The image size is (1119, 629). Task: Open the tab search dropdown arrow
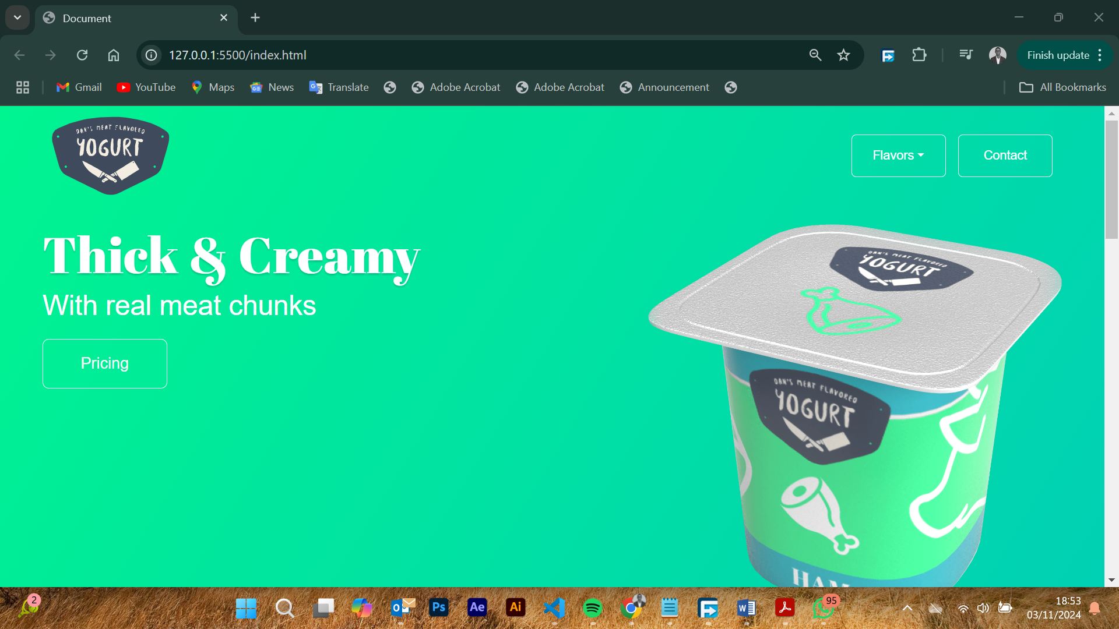(x=17, y=17)
